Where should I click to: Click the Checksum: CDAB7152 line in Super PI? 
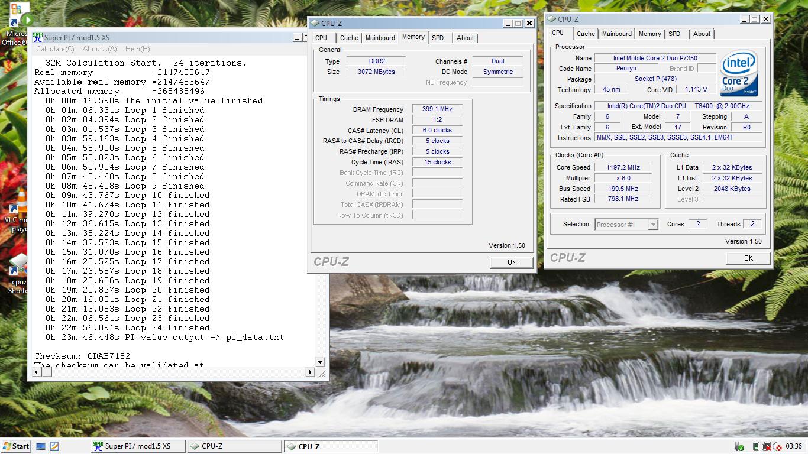(82, 356)
